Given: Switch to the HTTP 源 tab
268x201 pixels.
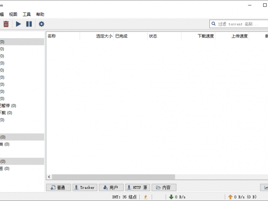Looking at the screenshot, I should click(137, 187).
